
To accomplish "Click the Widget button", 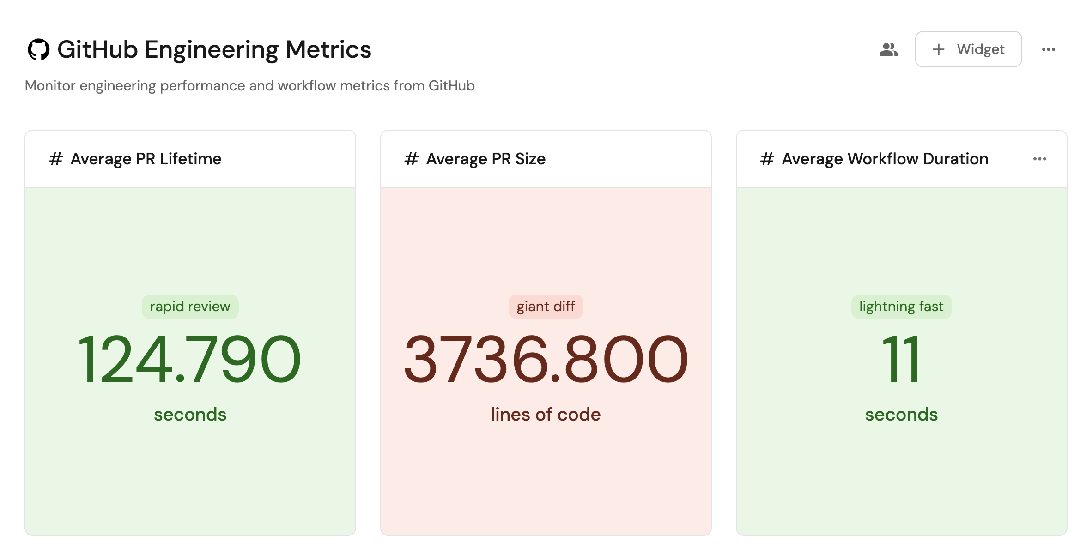I will (968, 49).
